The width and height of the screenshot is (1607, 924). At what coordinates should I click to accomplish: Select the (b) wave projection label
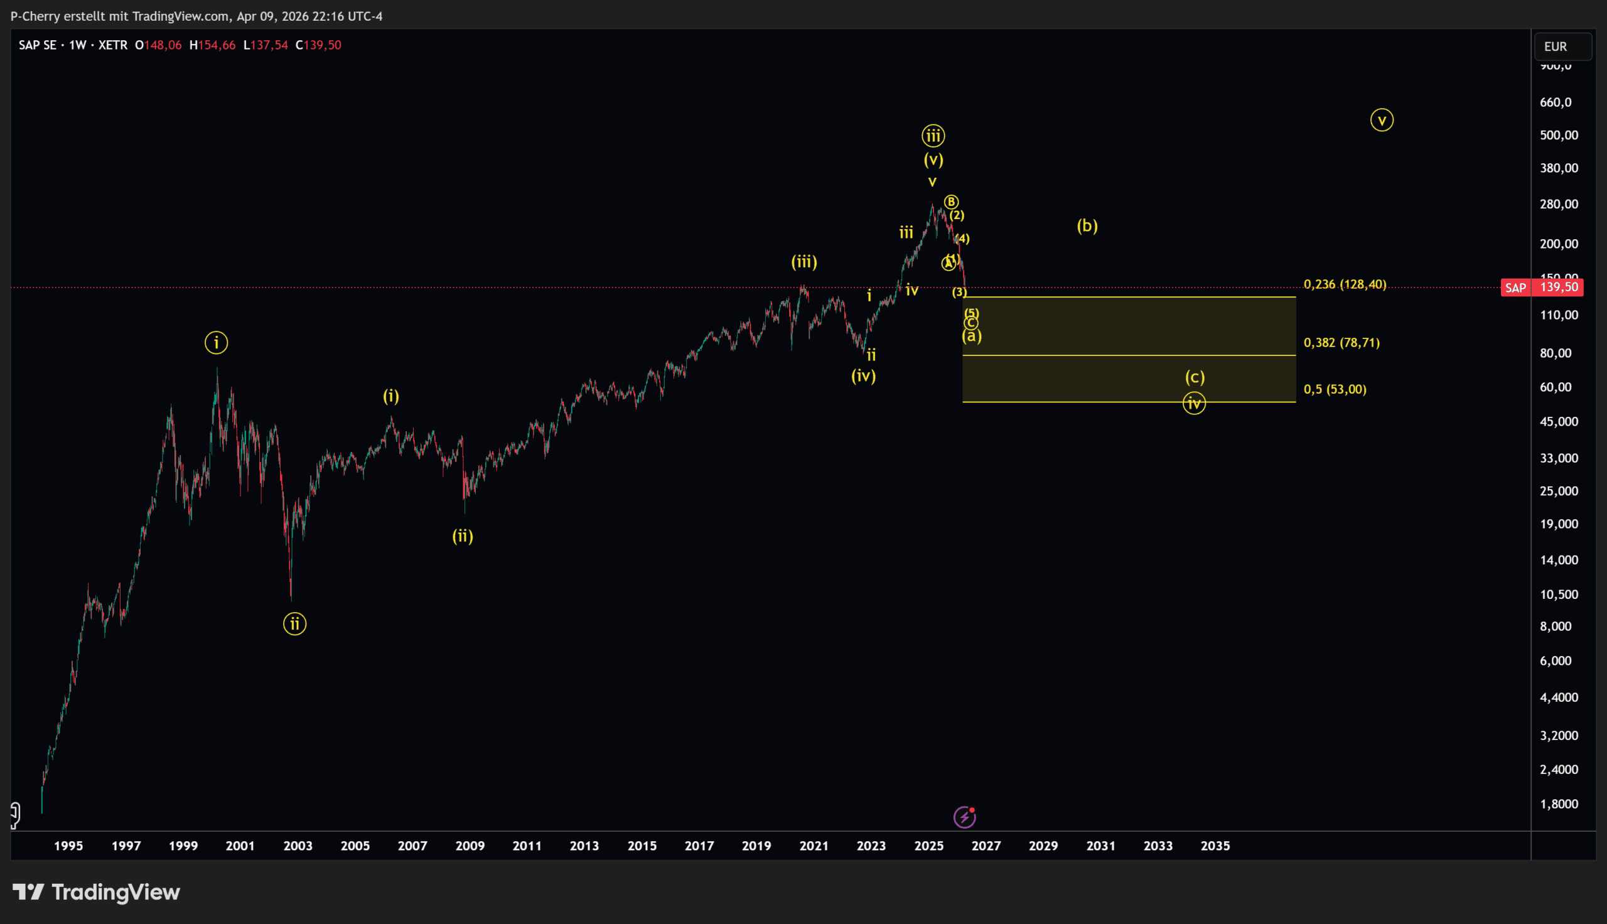click(1087, 225)
